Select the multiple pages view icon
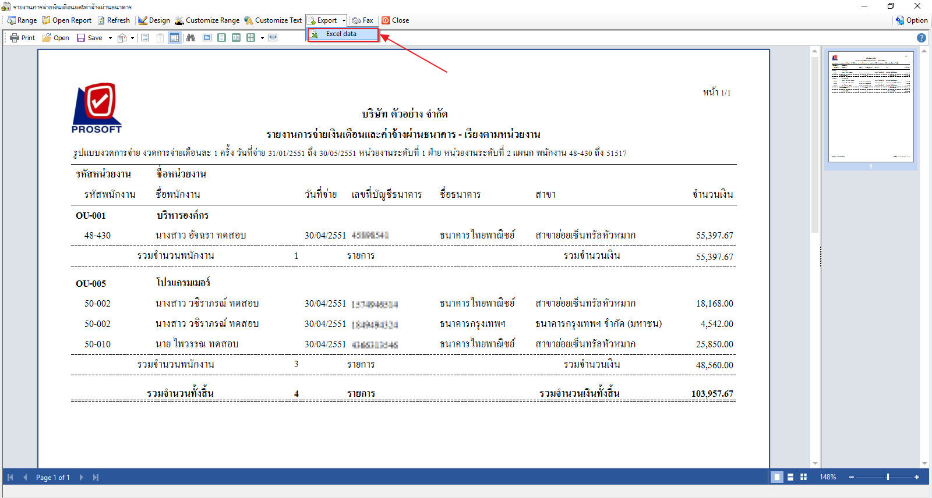This screenshot has width=932, height=498. click(250, 38)
